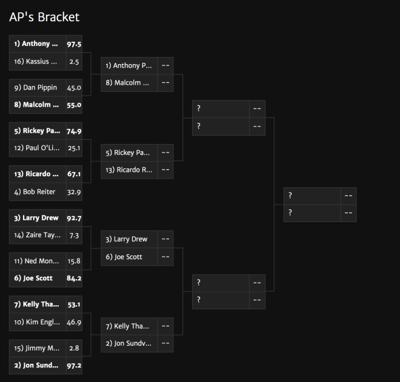Choose 2) Jon Sundv... in second round
400x382 pixels.
pos(137,343)
